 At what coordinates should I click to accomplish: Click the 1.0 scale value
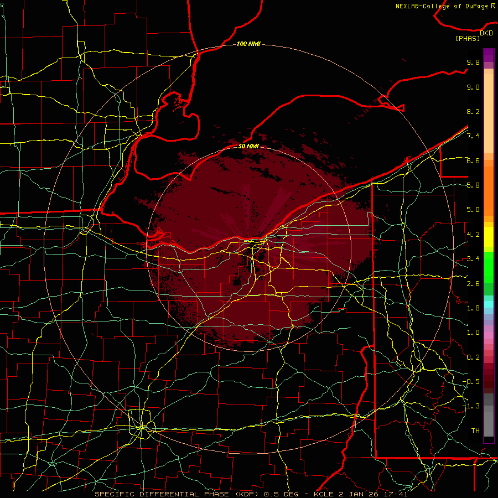click(473, 333)
